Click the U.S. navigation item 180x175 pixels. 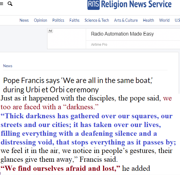coord(177,20)
